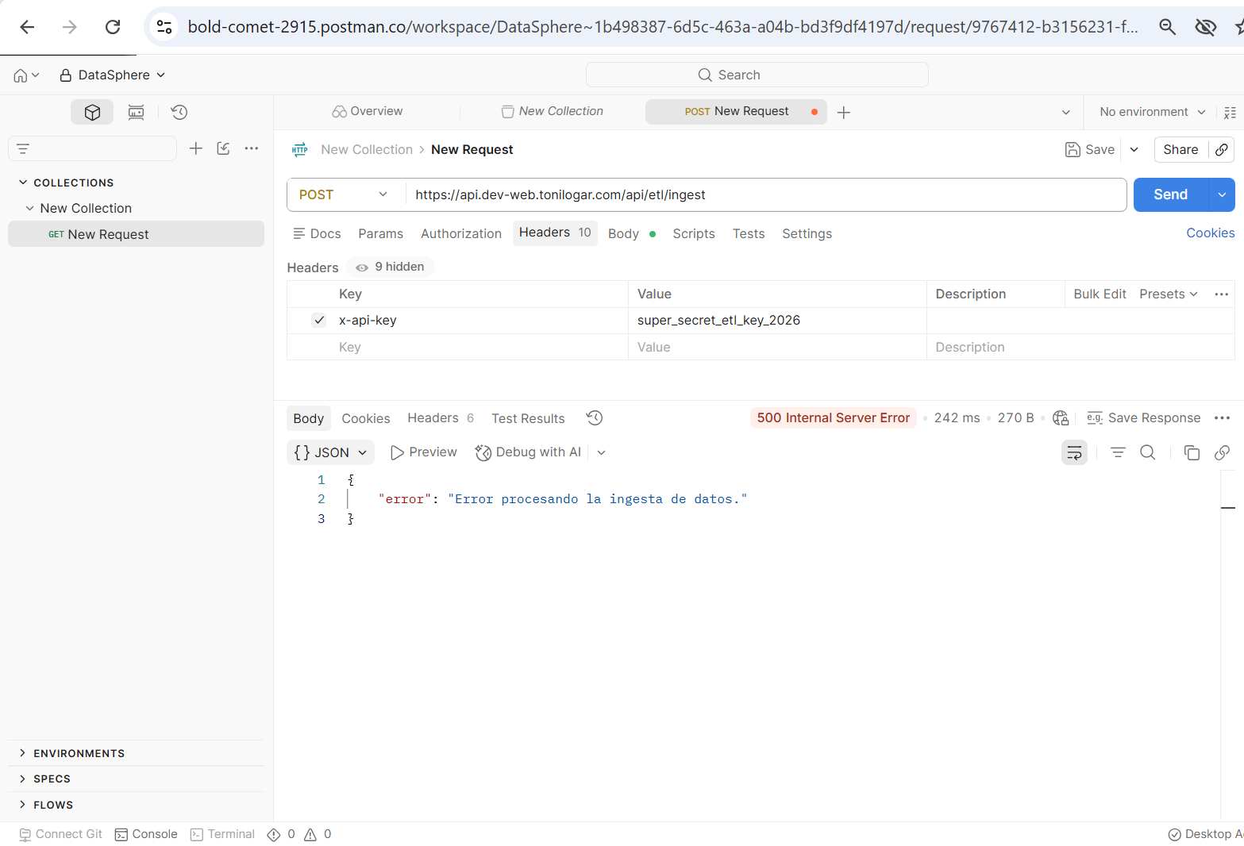This screenshot has height=846, width=1244.
Task: Click the import icon in sidebar
Action: [224, 148]
